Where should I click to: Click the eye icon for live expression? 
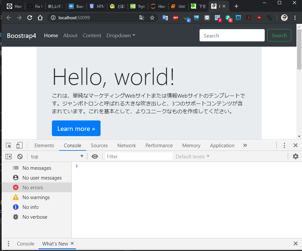tap(95, 157)
